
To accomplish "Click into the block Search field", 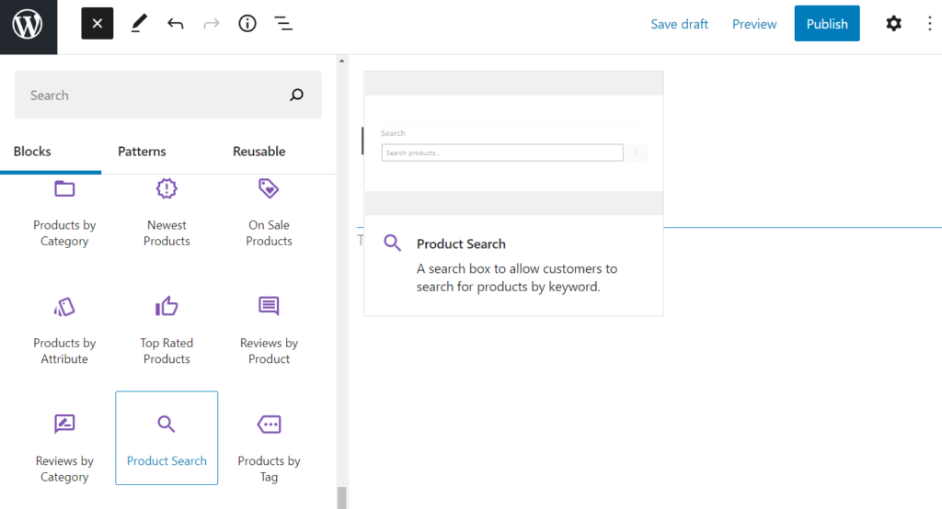I will tap(167, 95).
